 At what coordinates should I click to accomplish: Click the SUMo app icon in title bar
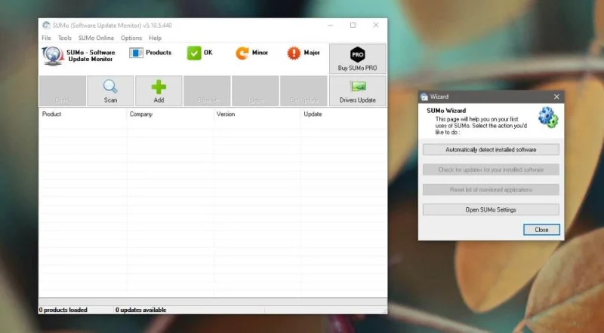[x=46, y=26]
